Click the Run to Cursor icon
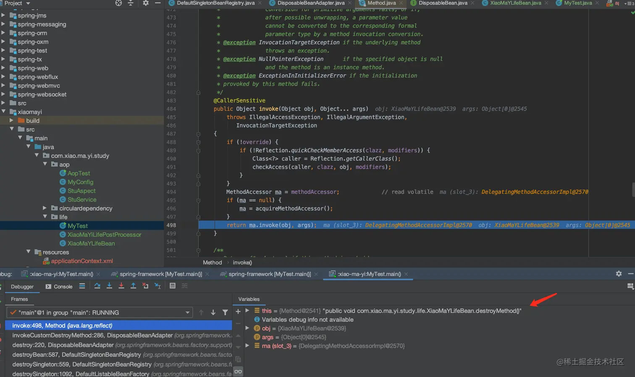The width and height of the screenshot is (635, 377). click(x=157, y=286)
